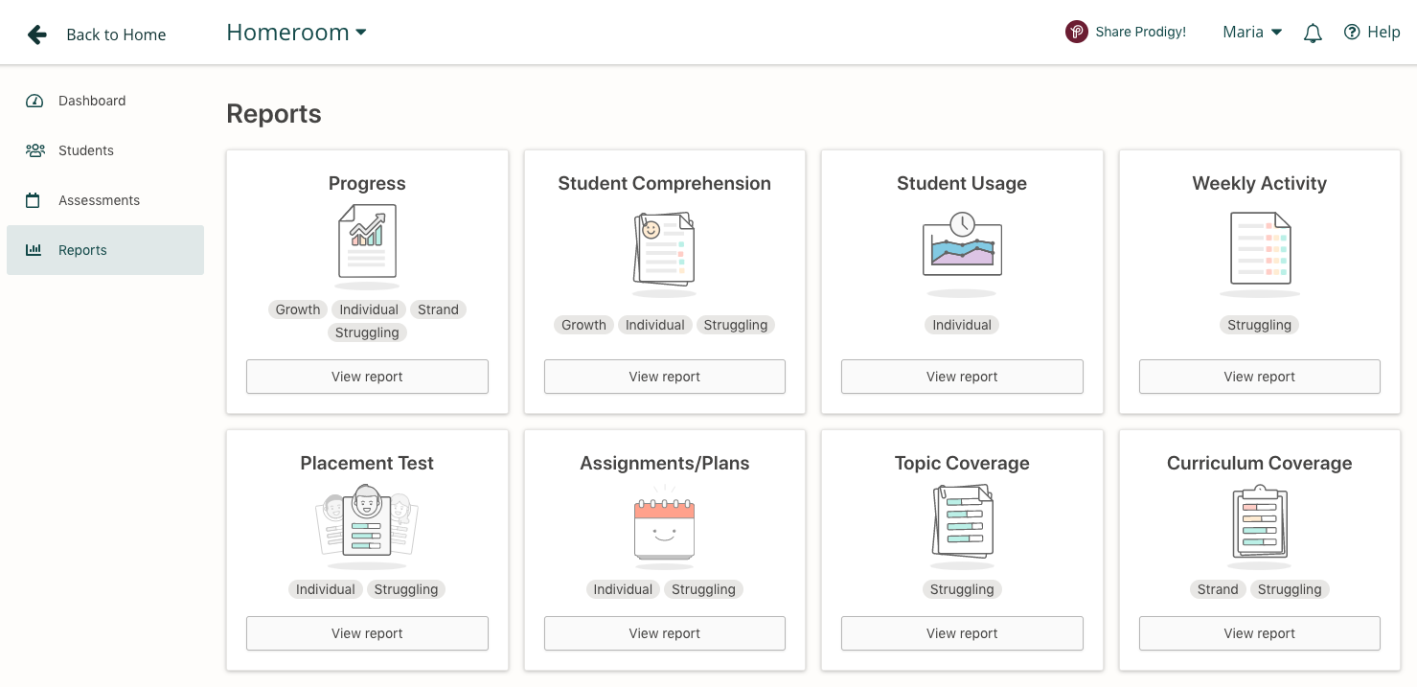Open notifications via the bell icon
Image resolution: width=1417 pixels, height=687 pixels.
coord(1312,32)
